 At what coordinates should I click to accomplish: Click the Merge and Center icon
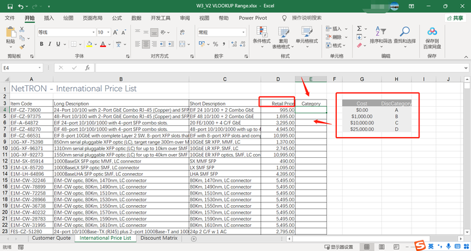pyautogui.click(x=183, y=45)
